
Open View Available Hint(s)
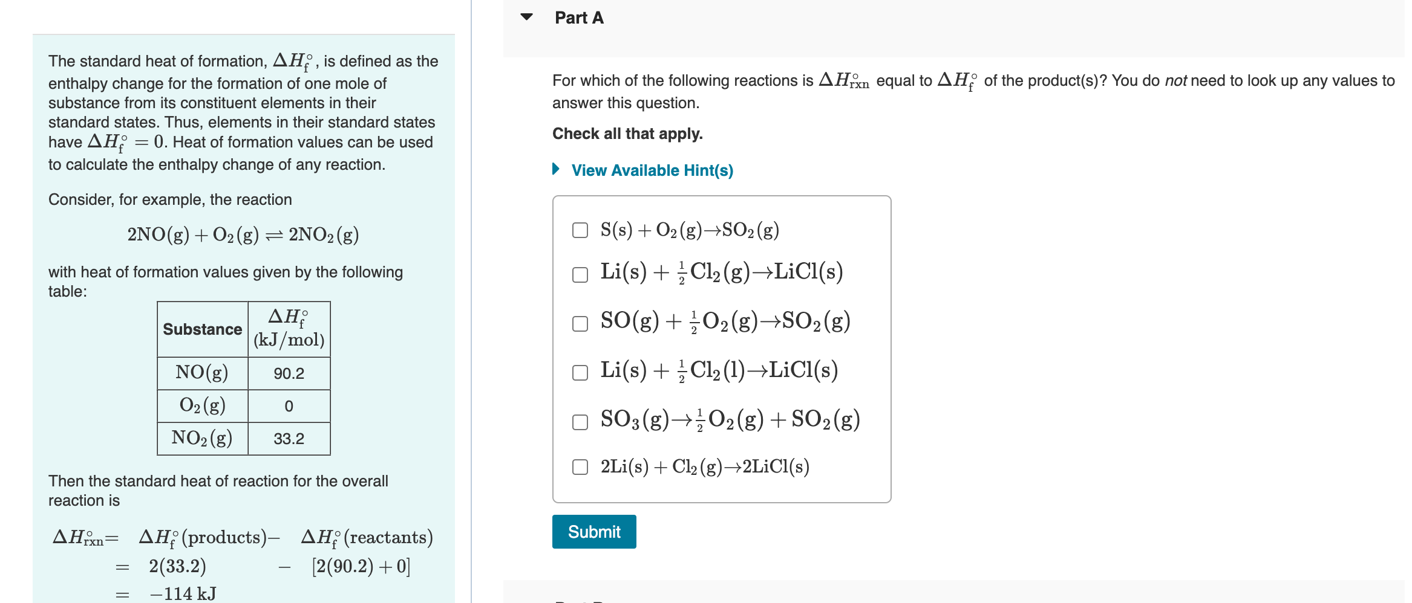pos(650,170)
